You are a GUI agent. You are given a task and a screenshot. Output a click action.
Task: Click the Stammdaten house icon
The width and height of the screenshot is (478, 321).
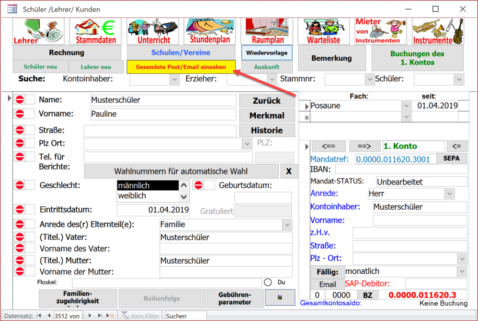(x=95, y=32)
